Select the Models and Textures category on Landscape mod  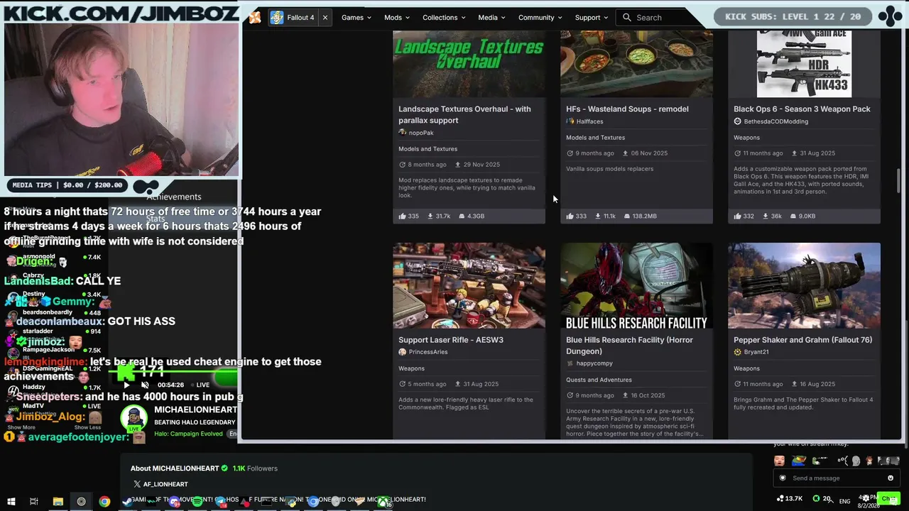[428, 149]
